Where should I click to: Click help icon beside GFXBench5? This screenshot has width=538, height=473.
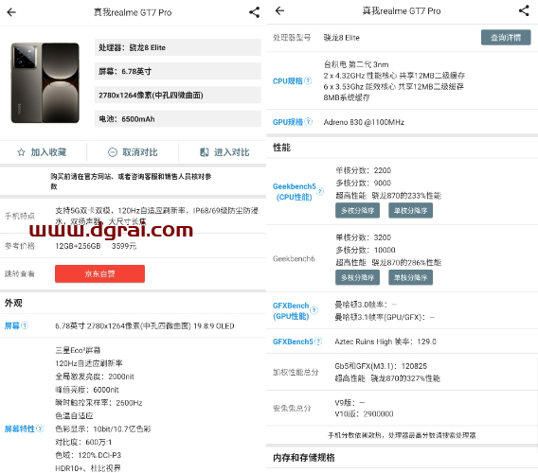(318, 342)
